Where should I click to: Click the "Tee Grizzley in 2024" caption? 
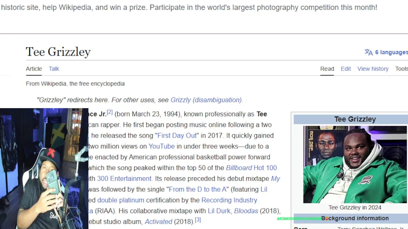[355, 207]
